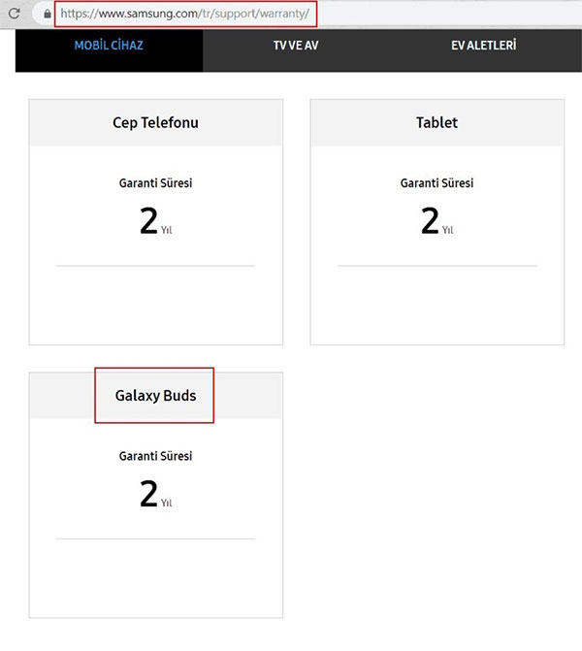Click the 2 Yıl value in Cep Telefonu card
The width and height of the screenshot is (582, 651).
coord(155,221)
